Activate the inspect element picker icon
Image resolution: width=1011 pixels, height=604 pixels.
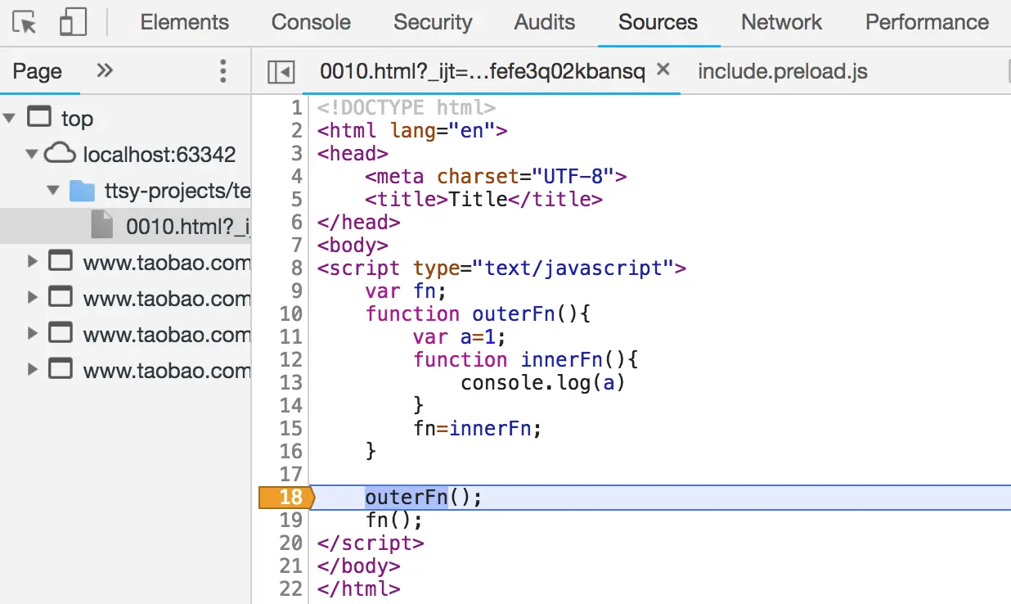coord(26,23)
